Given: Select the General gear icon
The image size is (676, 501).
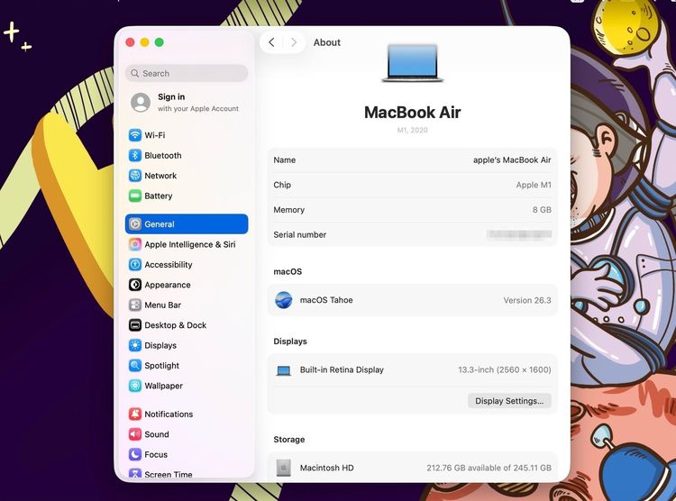Looking at the screenshot, I should click(x=135, y=224).
